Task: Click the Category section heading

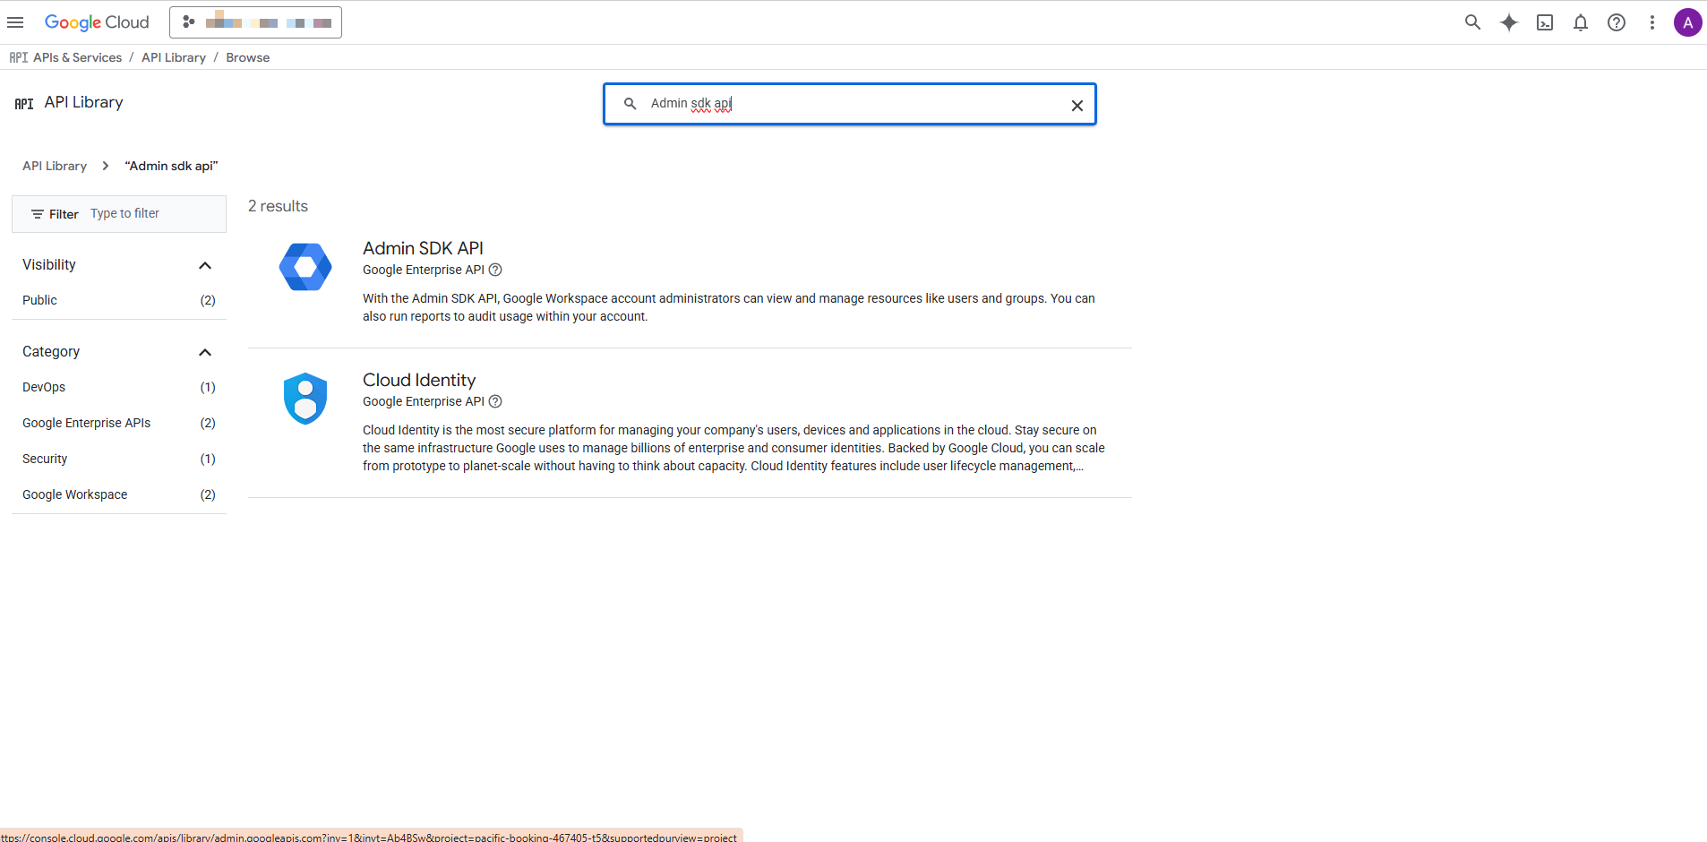Action: point(51,351)
